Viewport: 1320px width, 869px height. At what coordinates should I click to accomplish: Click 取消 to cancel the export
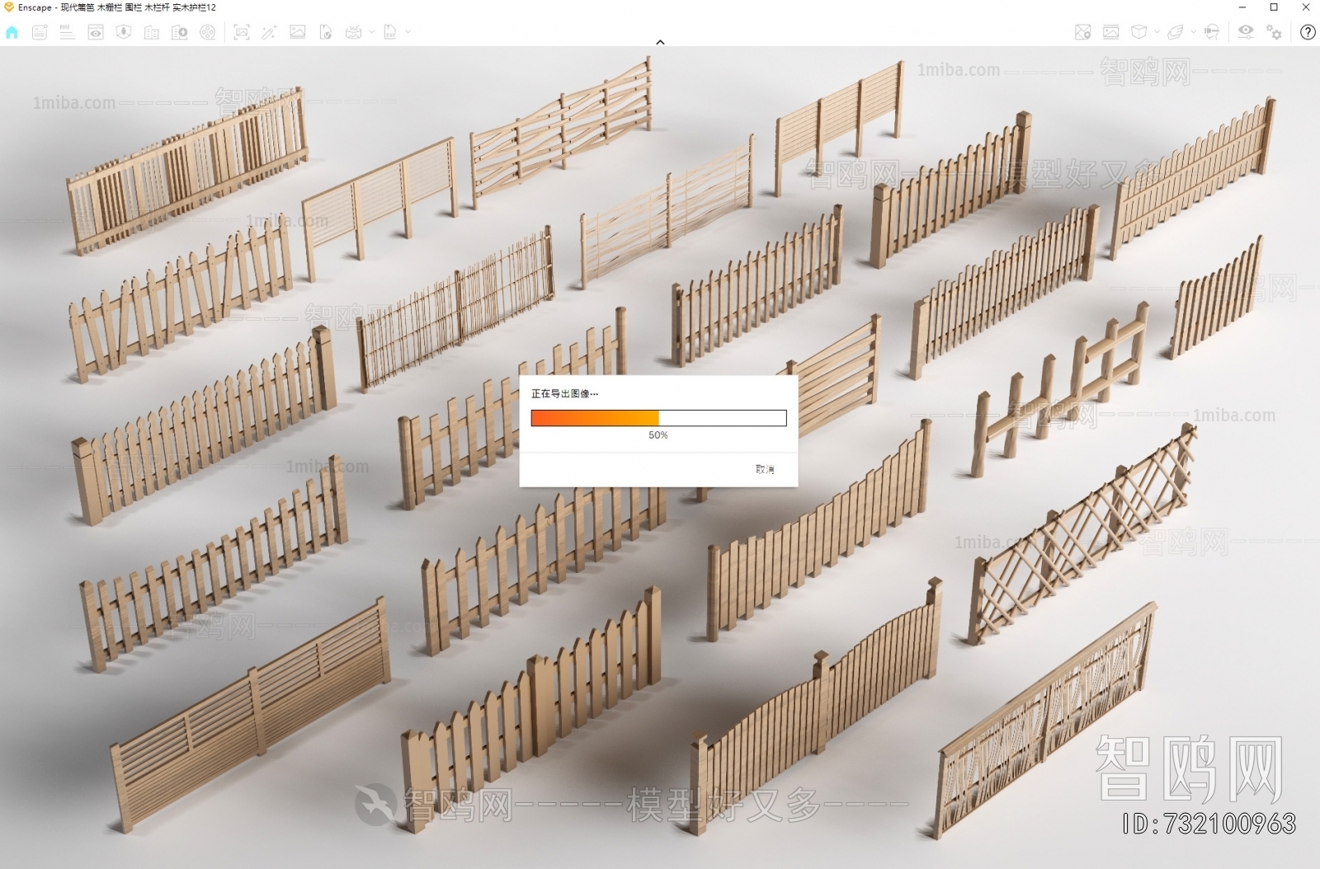point(764,469)
